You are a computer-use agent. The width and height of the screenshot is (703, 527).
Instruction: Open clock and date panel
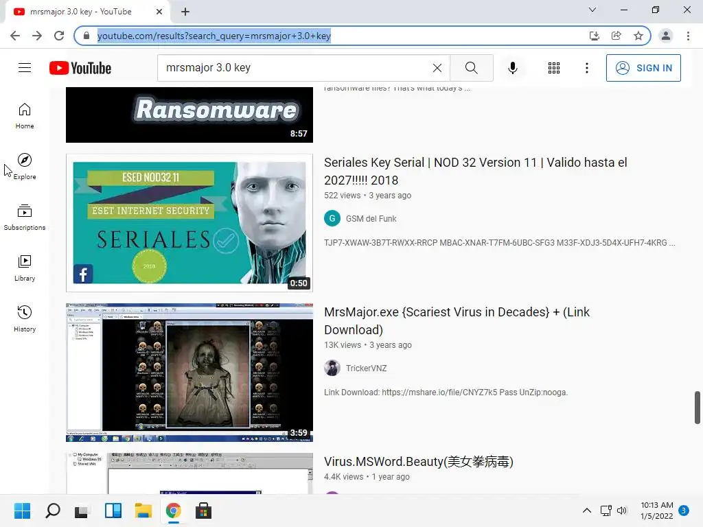(x=657, y=511)
